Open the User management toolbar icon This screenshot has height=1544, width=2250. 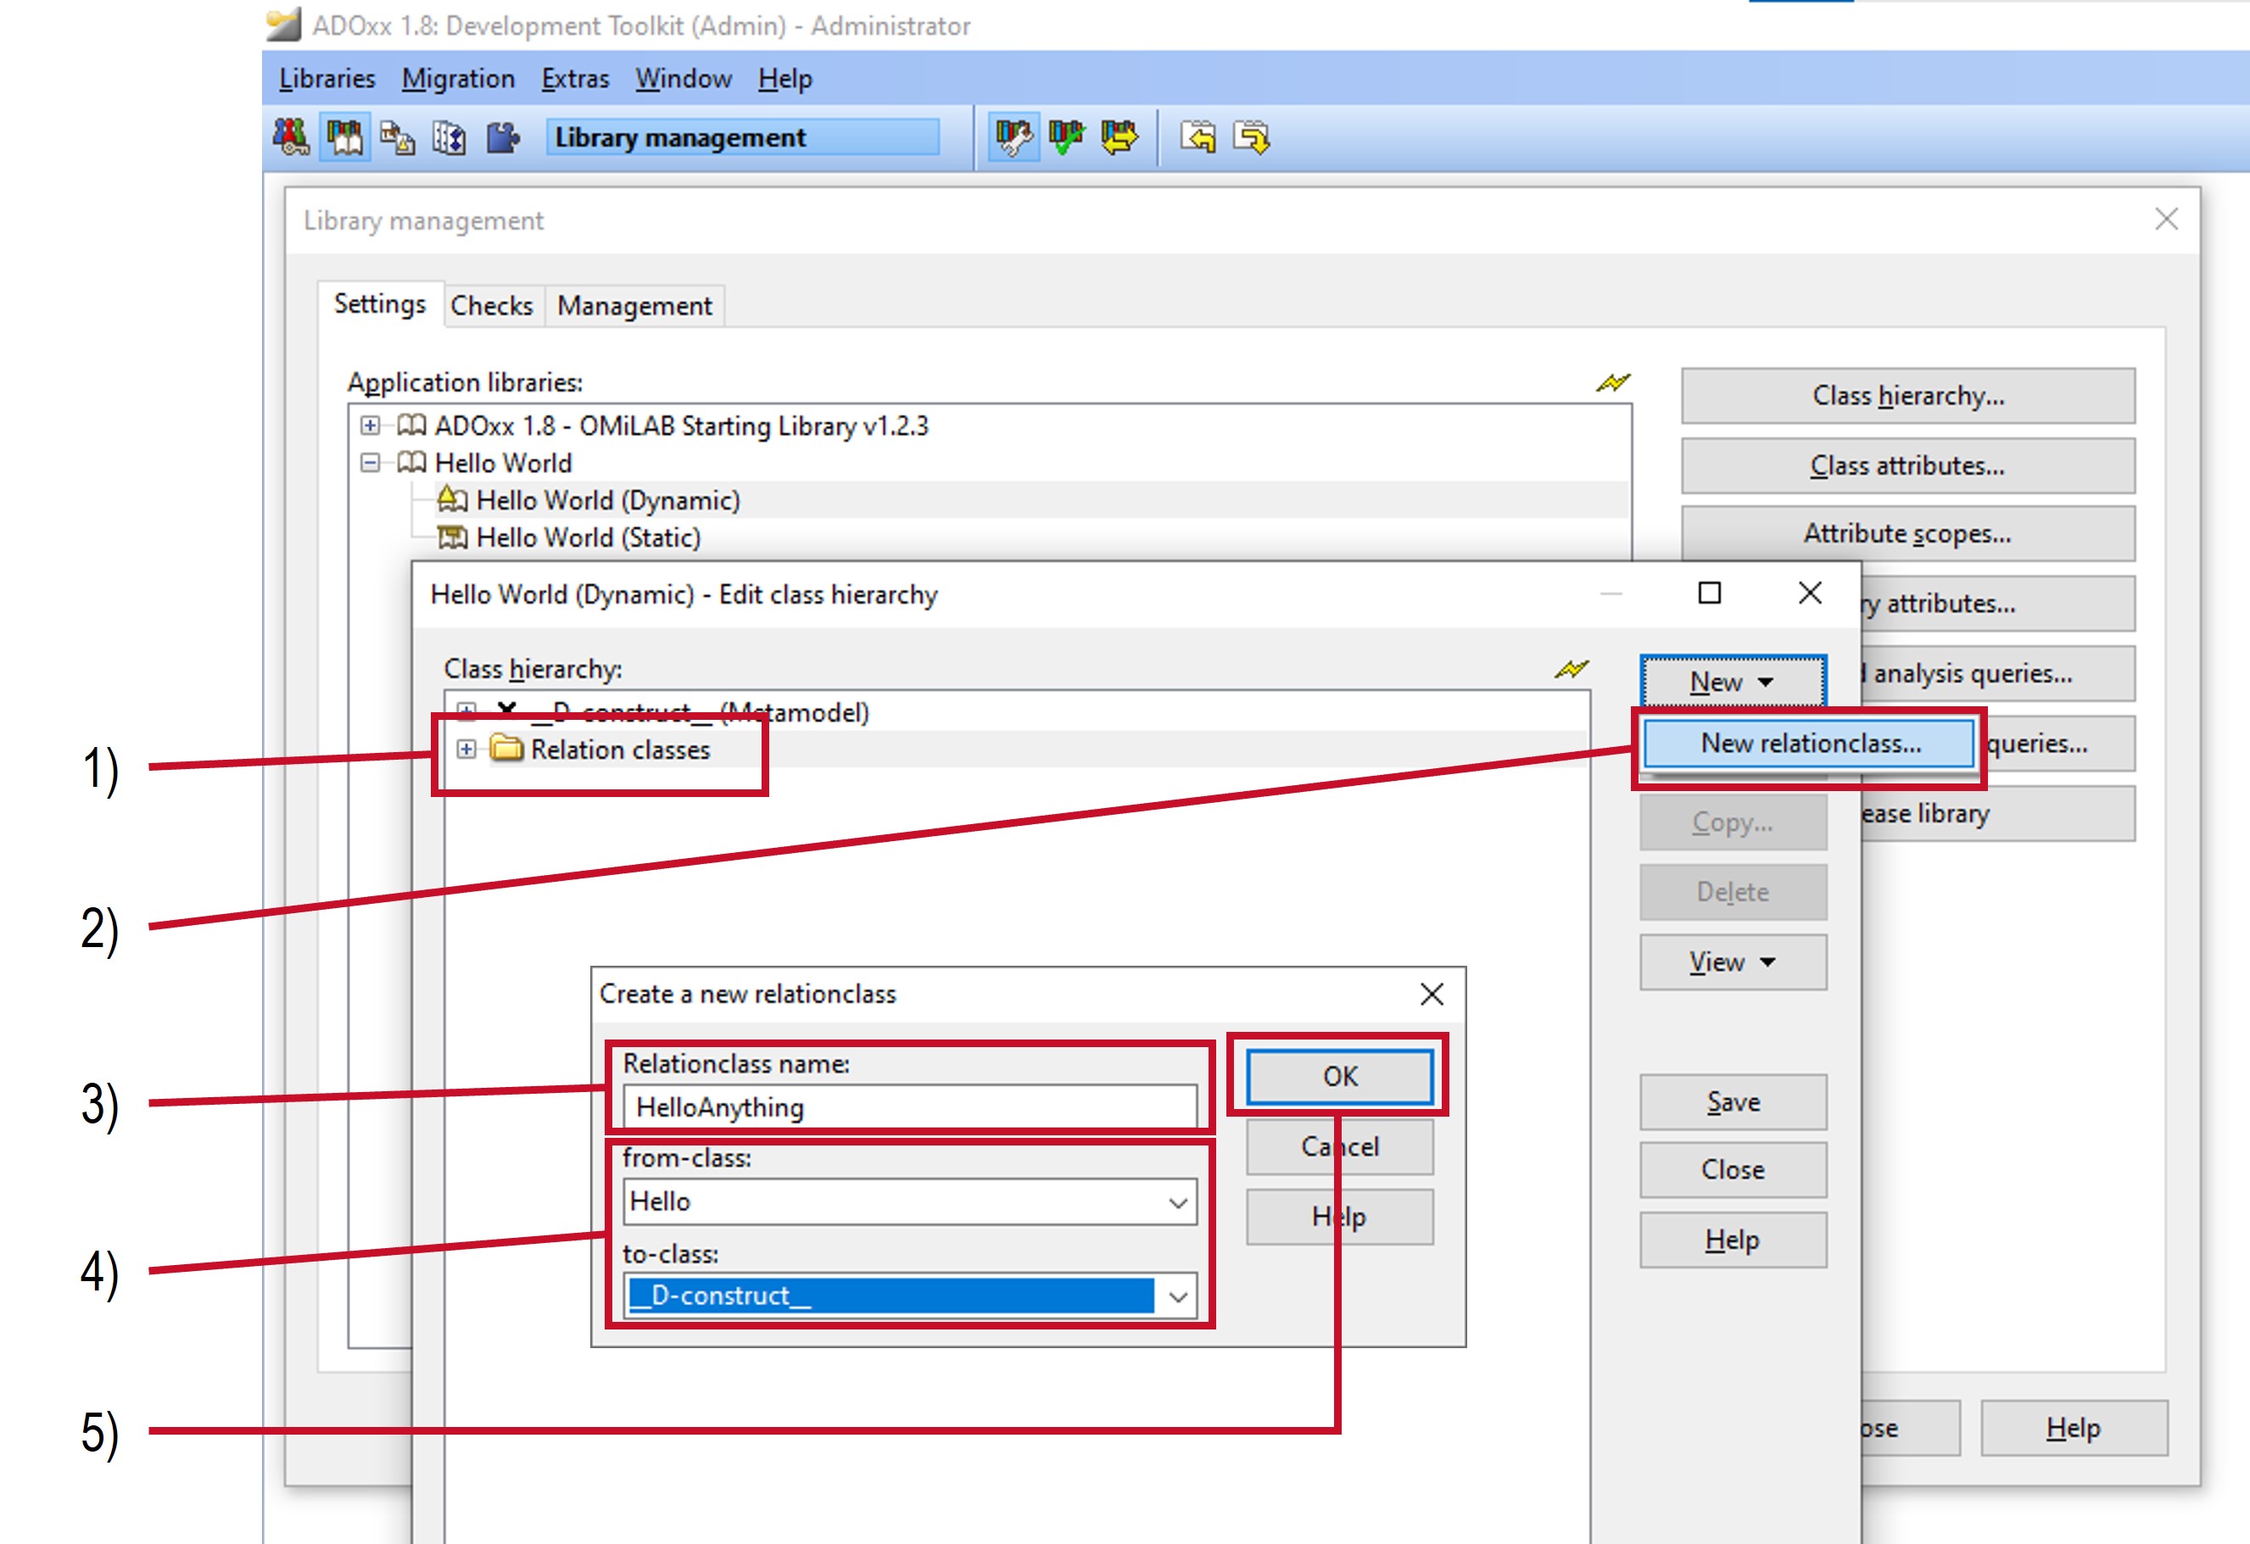tap(290, 137)
